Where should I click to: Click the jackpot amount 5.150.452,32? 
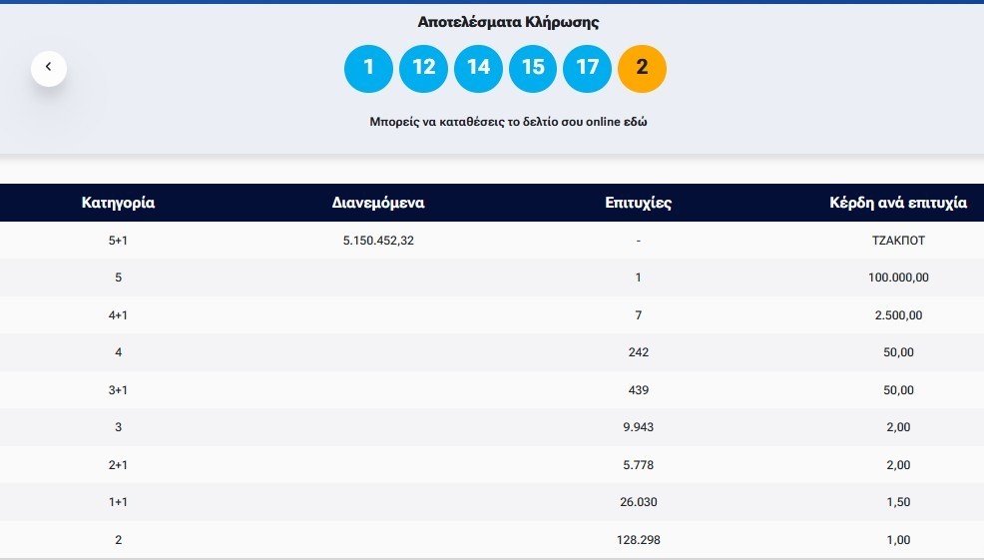click(378, 241)
